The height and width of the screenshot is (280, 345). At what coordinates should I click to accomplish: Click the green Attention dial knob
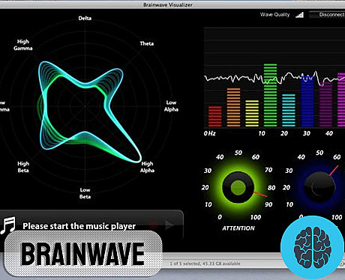pos(238,188)
